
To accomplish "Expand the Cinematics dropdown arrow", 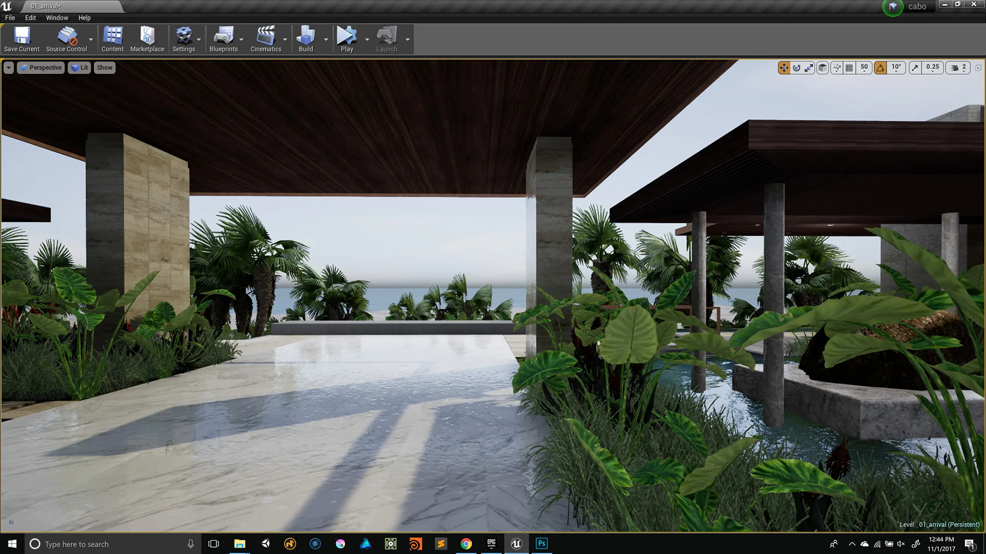I will 285,39.
